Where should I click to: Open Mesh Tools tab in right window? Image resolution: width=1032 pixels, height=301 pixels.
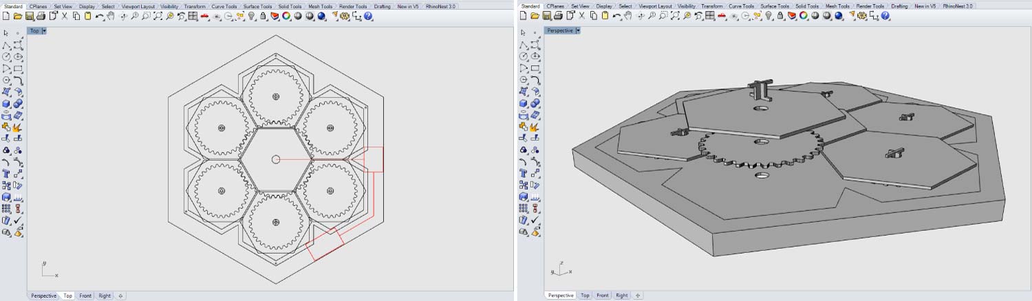(x=837, y=6)
